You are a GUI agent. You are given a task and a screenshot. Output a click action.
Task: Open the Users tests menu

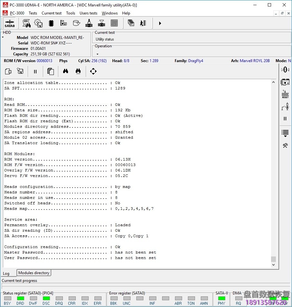pyautogui.click(x=88, y=13)
